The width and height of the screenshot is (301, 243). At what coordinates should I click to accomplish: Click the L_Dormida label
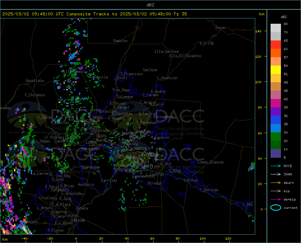point(209,190)
